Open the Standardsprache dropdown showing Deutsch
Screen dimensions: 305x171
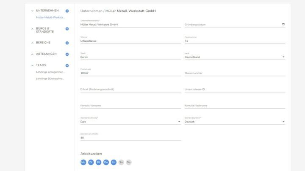[x=235, y=122]
